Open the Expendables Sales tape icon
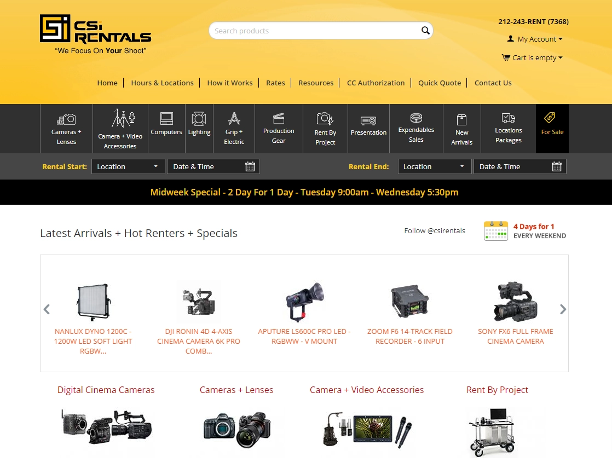The image size is (612, 462). point(416,118)
